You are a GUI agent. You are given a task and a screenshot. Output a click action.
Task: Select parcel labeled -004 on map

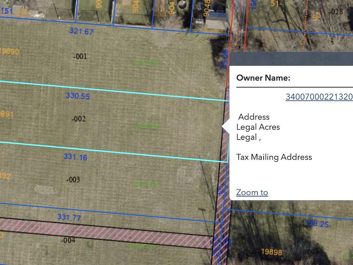click(68, 240)
